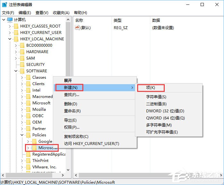Click the HARDWARE folder icon
Viewport: 224px width, 185px height.
coord(22,52)
